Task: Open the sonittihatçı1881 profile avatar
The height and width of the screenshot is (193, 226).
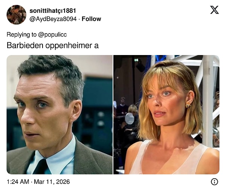Action: pyautogui.click(x=17, y=15)
